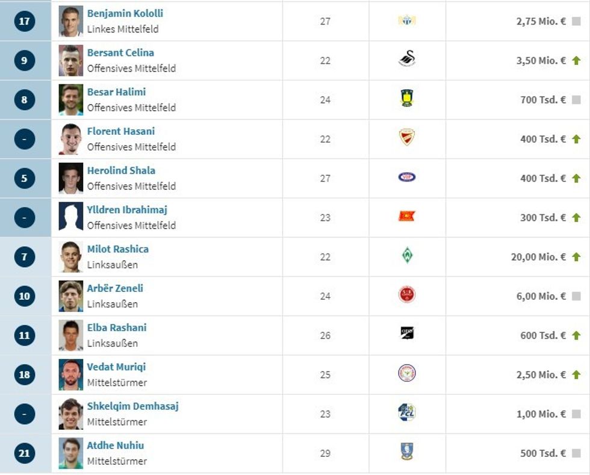Click the Sheffield Wednesday crest beside Atdhe Nuhiu
This screenshot has height=475, width=590.
[407, 452]
